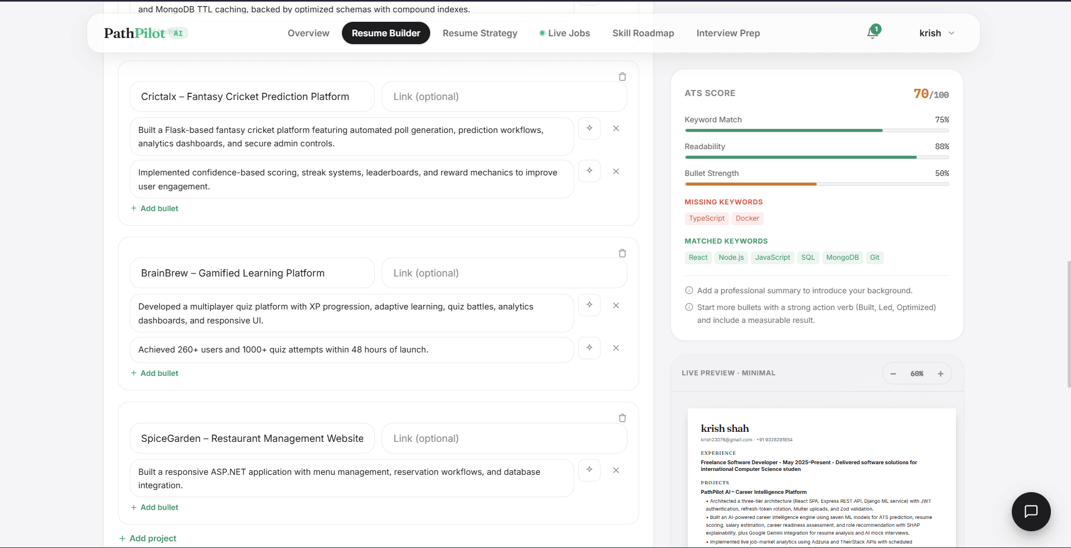Edit the SpiceGarden project title field

coord(252,439)
